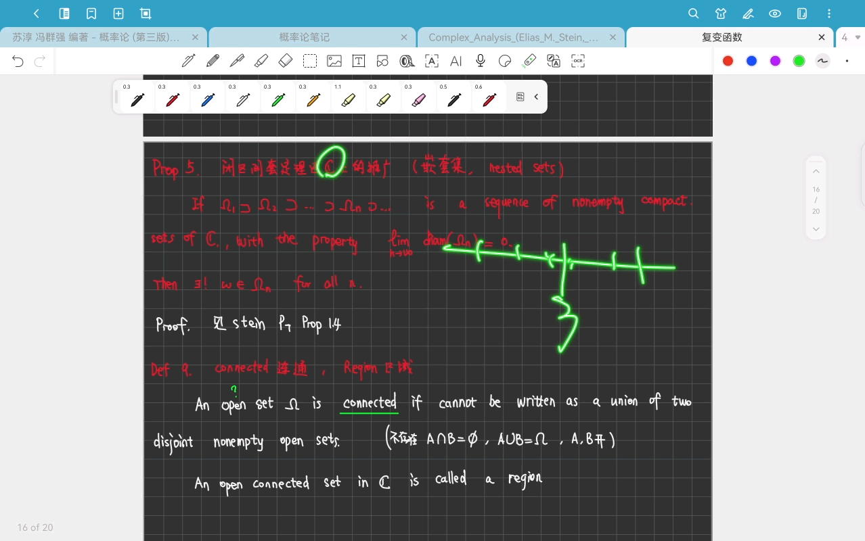Image resolution: width=865 pixels, height=541 pixels.
Task: Open the translate tool
Action: pos(554,61)
